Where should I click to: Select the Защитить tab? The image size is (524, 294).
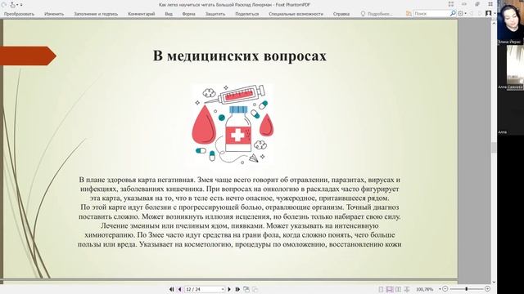tap(215, 14)
